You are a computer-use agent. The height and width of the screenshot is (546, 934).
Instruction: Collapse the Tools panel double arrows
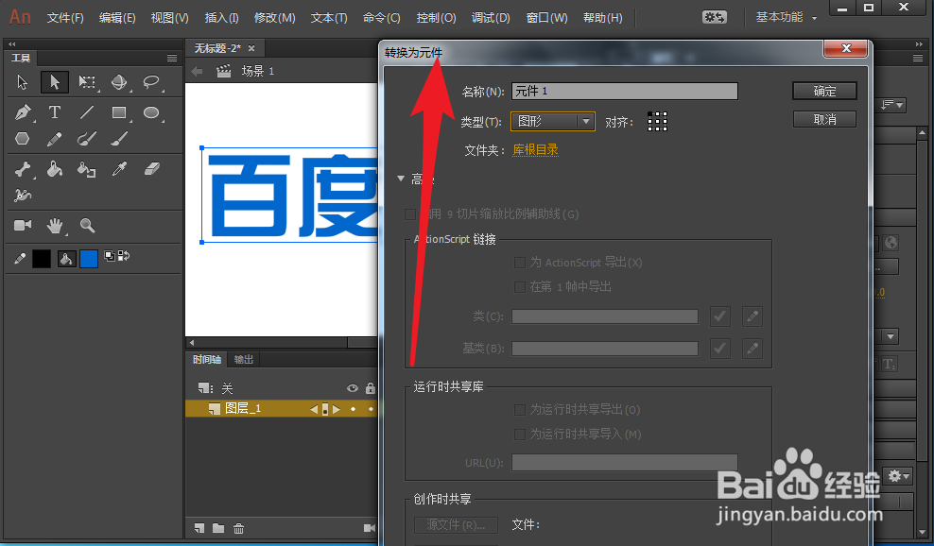point(12,44)
